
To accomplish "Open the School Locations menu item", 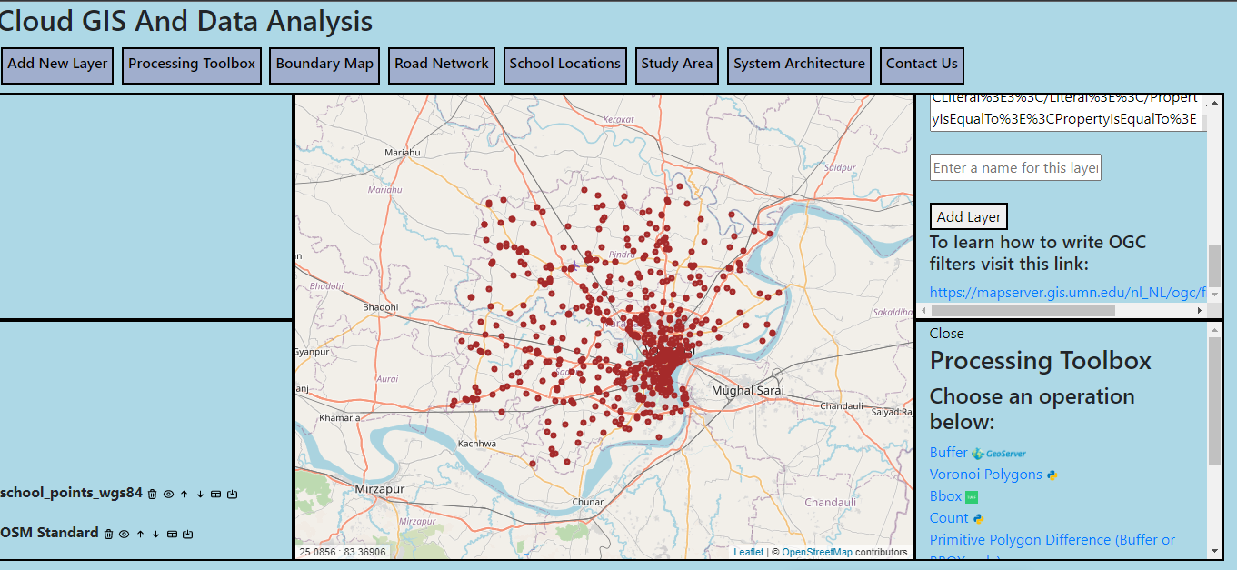I will click(564, 65).
